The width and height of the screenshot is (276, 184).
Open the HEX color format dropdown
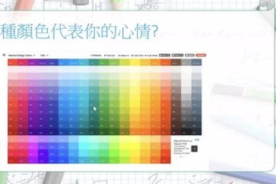(x=45, y=55)
